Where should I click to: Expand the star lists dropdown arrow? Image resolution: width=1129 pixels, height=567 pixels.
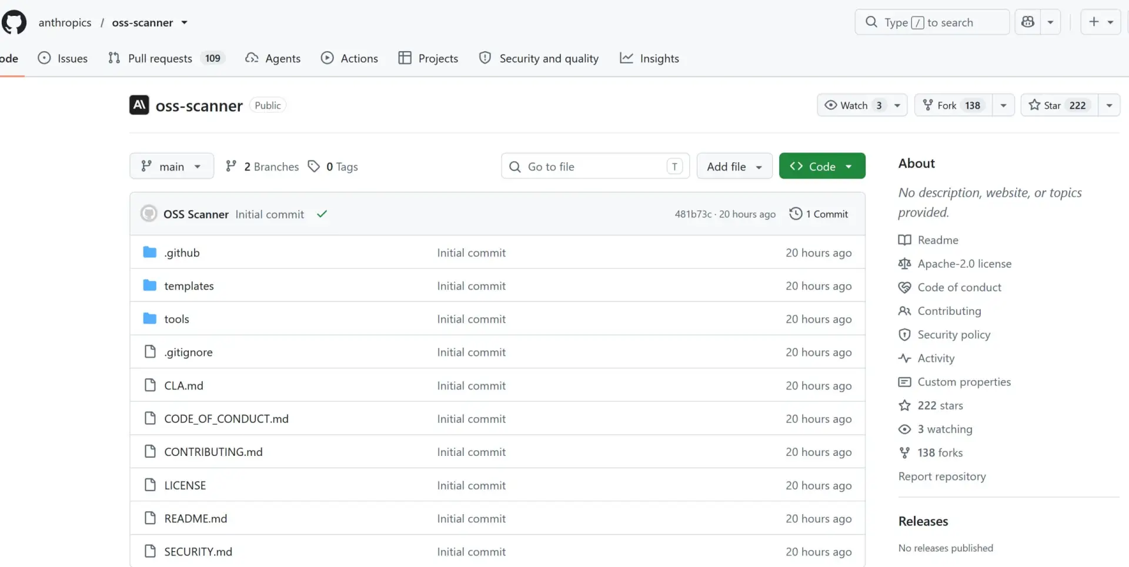click(1110, 105)
